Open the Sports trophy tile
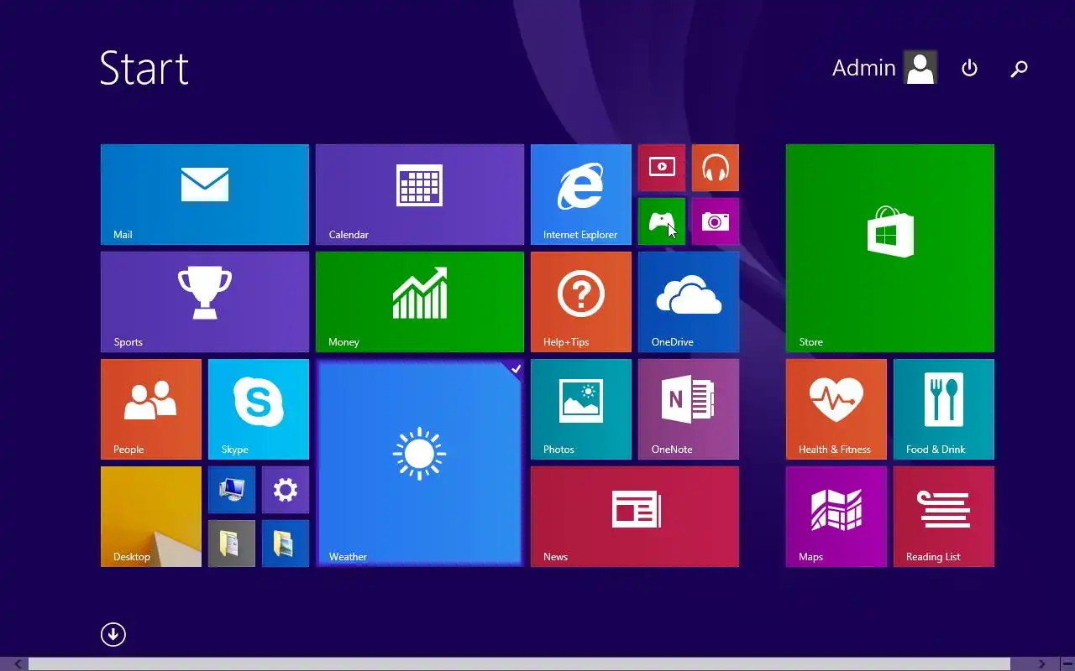This screenshot has height=671, width=1075. [205, 302]
